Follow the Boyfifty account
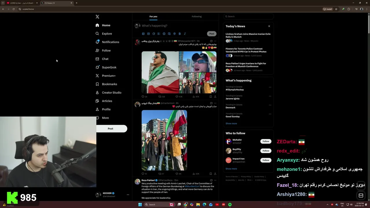Viewport: 370px width, 208px height. (266, 151)
